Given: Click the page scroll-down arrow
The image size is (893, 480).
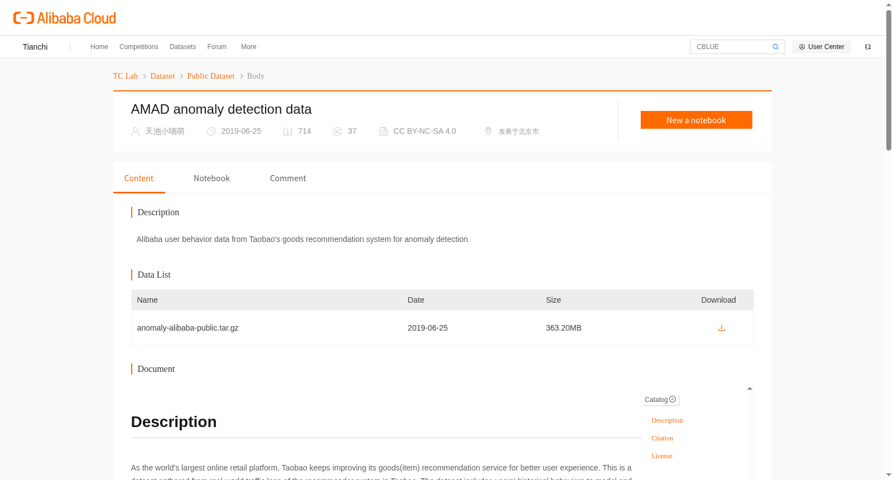Looking at the screenshot, I should pyautogui.click(x=889, y=475).
